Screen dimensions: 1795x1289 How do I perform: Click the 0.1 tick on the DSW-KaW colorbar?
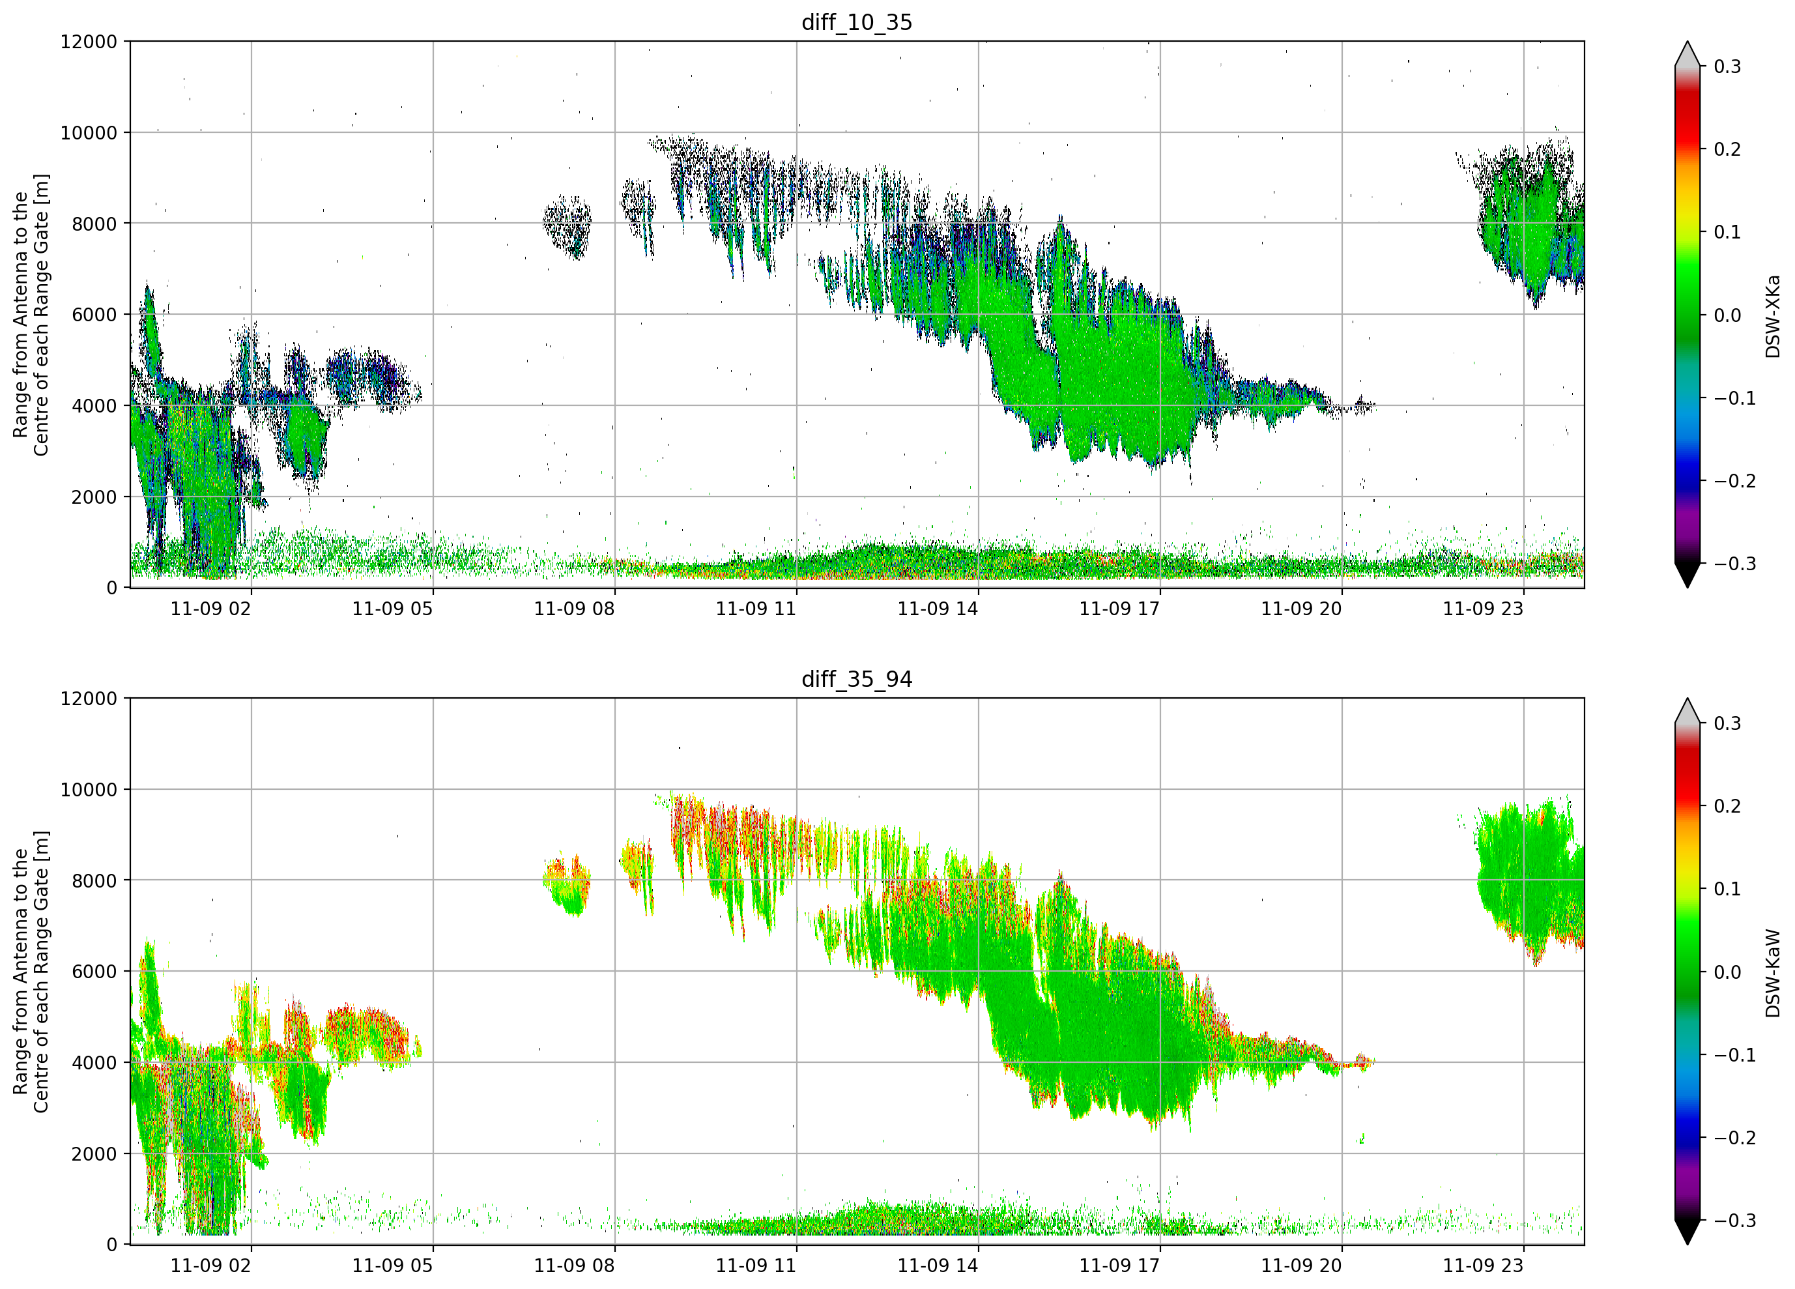(x=1727, y=889)
